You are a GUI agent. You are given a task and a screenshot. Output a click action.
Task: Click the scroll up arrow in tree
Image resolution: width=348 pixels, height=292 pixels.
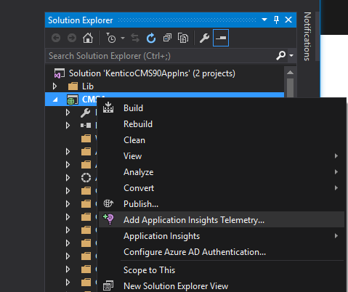coord(290,73)
